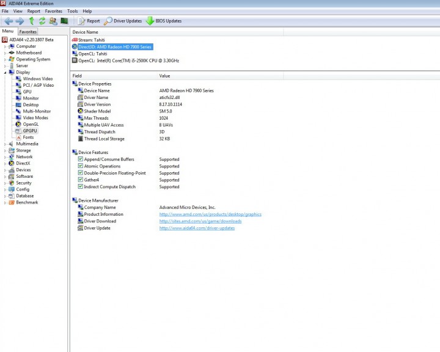Toggle Indirect Compute Dispatch checkbox
The width and height of the screenshot is (440, 352).
pyautogui.click(x=80, y=186)
